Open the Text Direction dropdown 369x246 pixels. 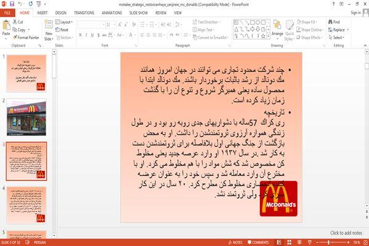(x=206, y=22)
